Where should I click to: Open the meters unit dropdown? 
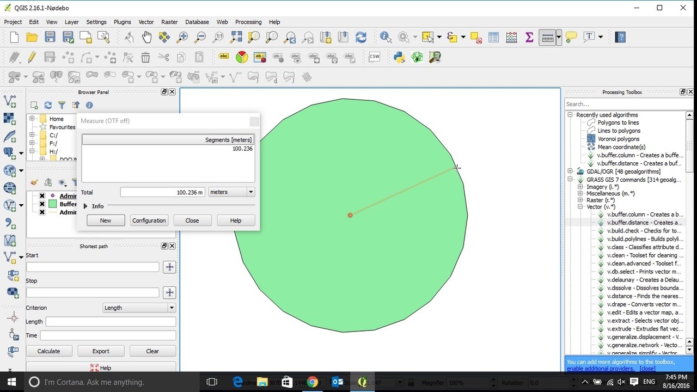pos(231,192)
